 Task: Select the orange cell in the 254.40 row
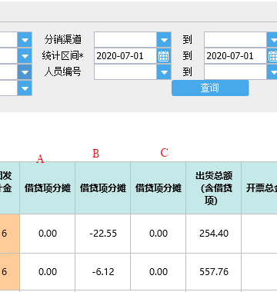(x=9, y=234)
